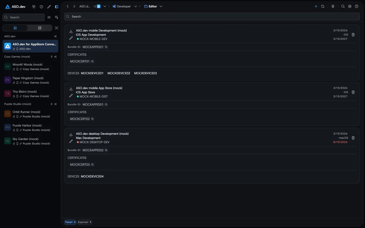Click the share icon for Puzzle Studio group
The width and height of the screenshot is (365, 228).
[x=56, y=104]
